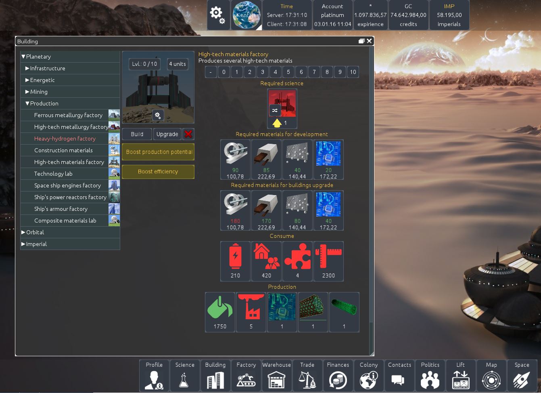Open the Finances coins icon
This screenshot has width=541, height=393.
coord(338,376)
